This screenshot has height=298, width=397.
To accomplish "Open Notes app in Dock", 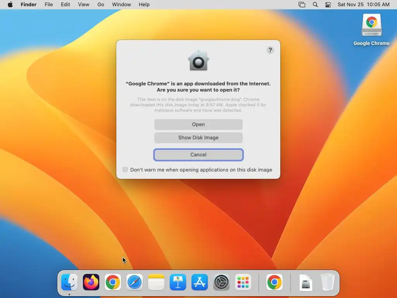I will (156, 282).
